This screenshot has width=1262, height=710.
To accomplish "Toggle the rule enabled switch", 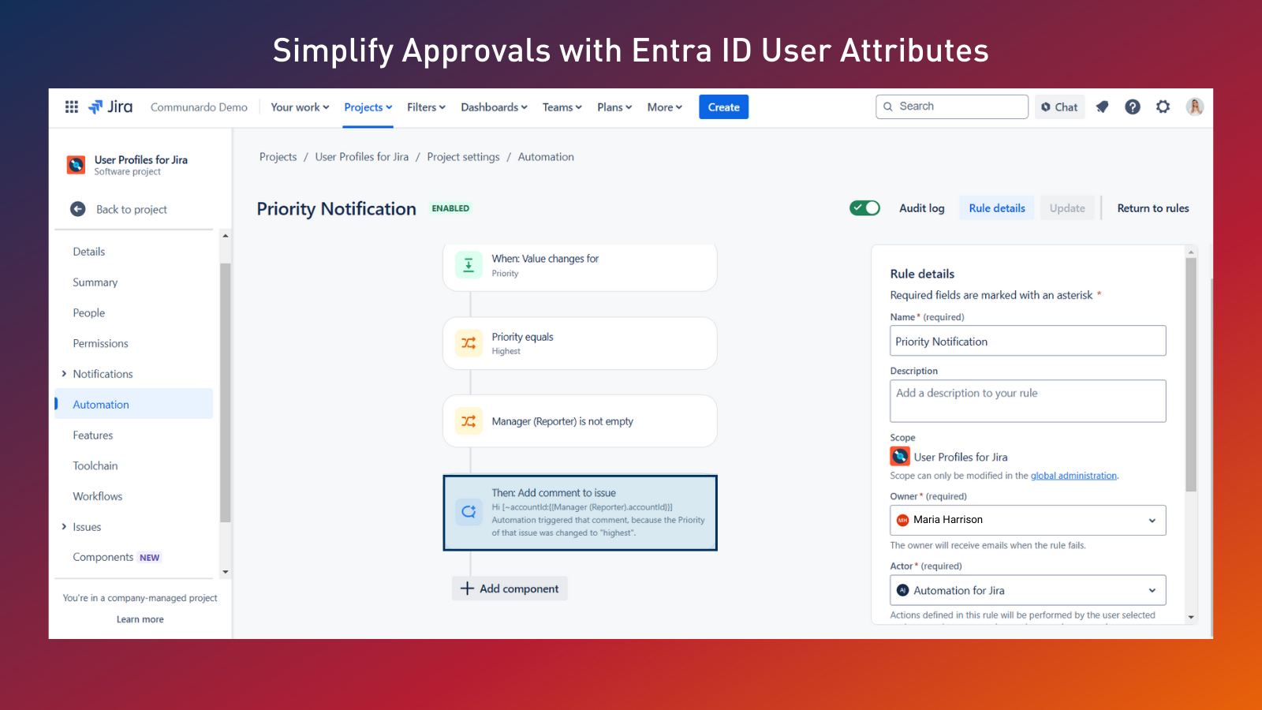I will 864,207.
